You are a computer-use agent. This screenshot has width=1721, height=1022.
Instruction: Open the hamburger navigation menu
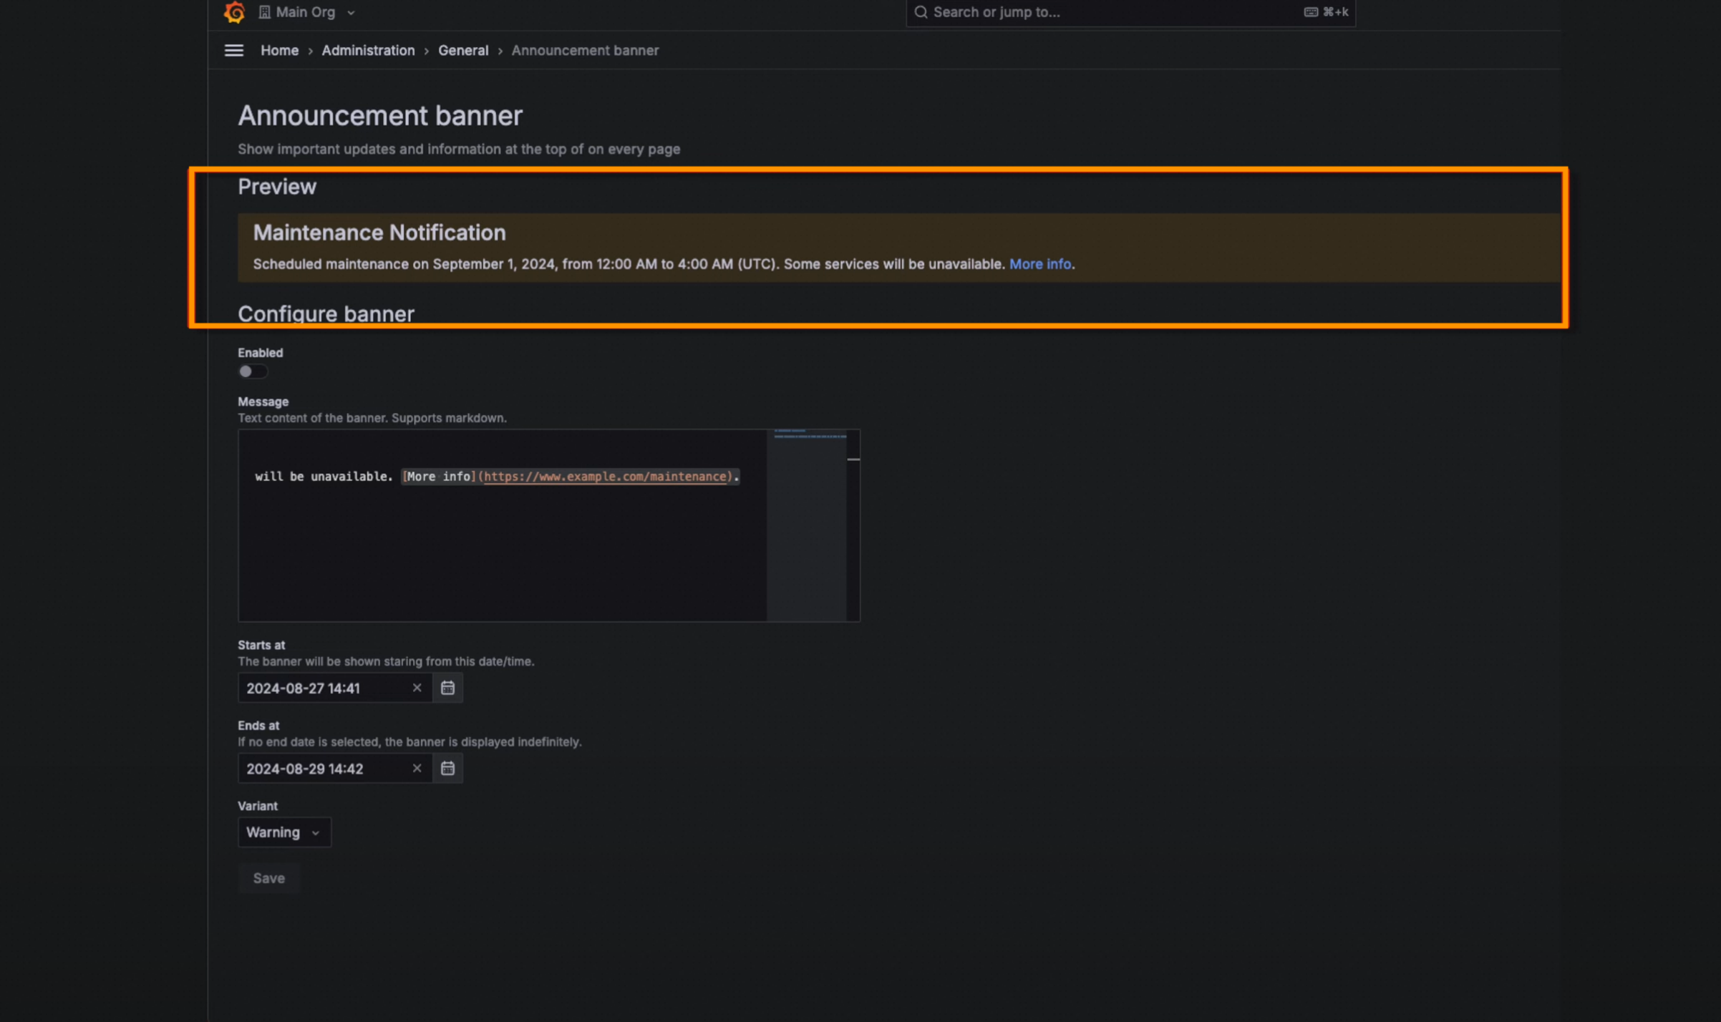click(234, 51)
